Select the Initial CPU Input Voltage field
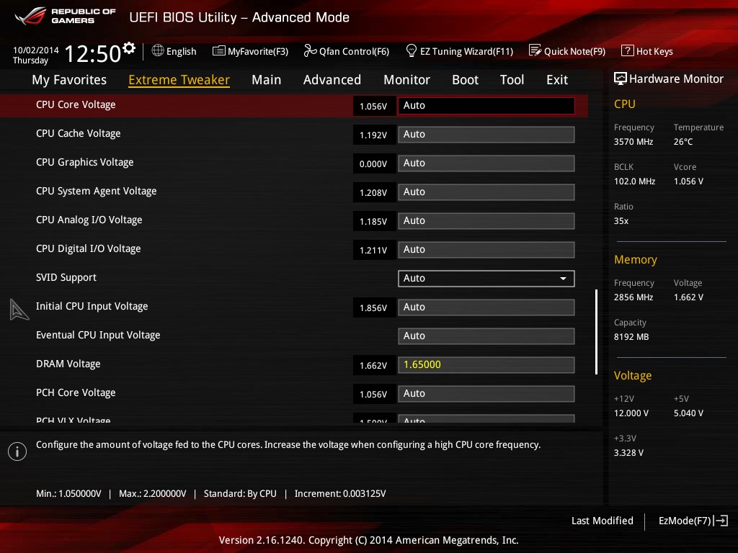 click(x=486, y=307)
